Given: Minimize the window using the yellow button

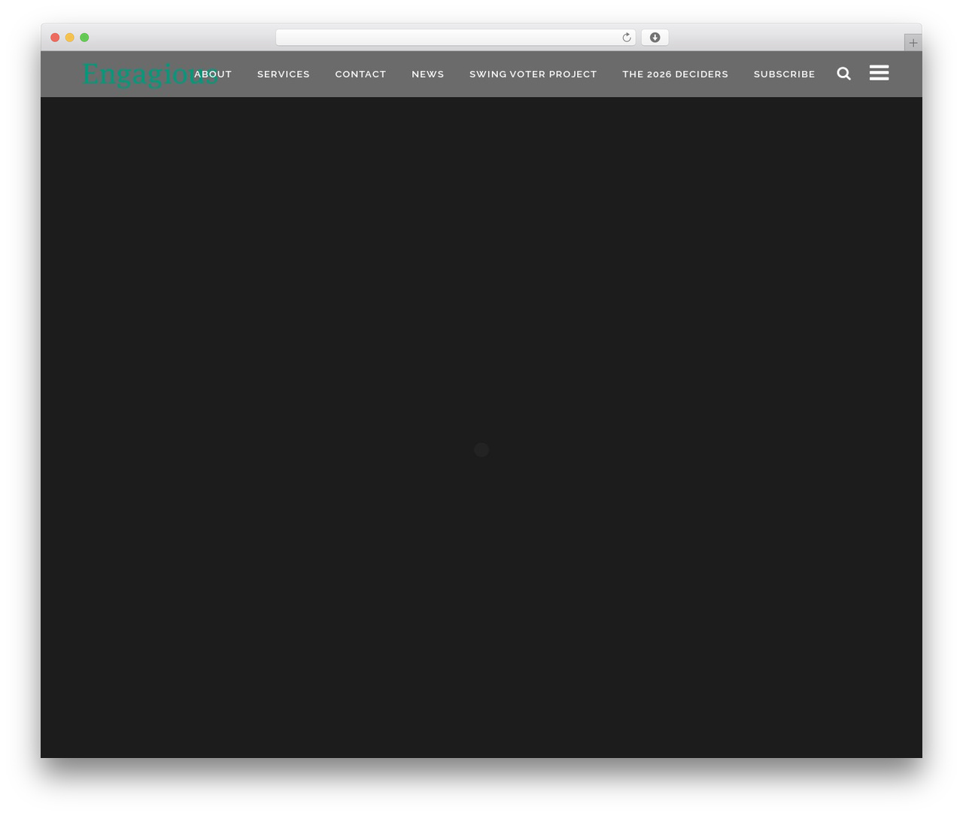Looking at the screenshot, I should tap(70, 38).
